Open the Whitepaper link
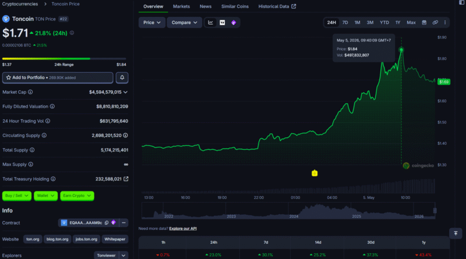 tap(115, 239)
